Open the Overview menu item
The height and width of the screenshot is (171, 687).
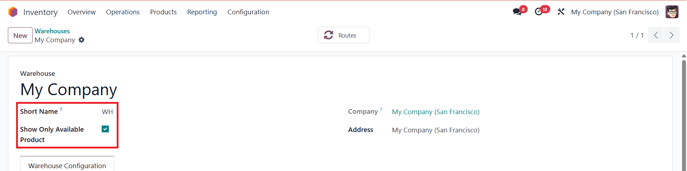click(82, 12)
